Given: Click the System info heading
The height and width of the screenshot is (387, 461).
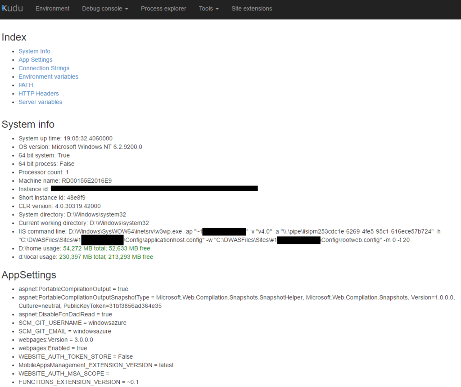Looking at the screenshot, I should [28, 124].
